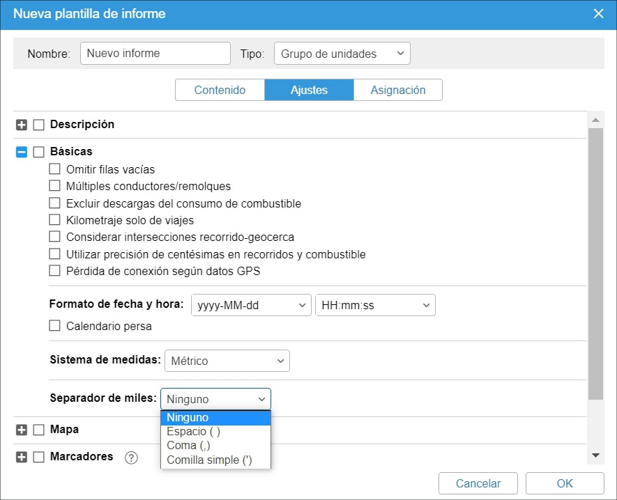Screen dimensions: 617x500
Task: Expand the Marcadores section
Action: [x=20, y=457]
